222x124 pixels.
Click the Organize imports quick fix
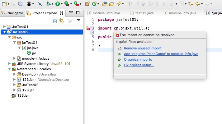pos(138,59)
